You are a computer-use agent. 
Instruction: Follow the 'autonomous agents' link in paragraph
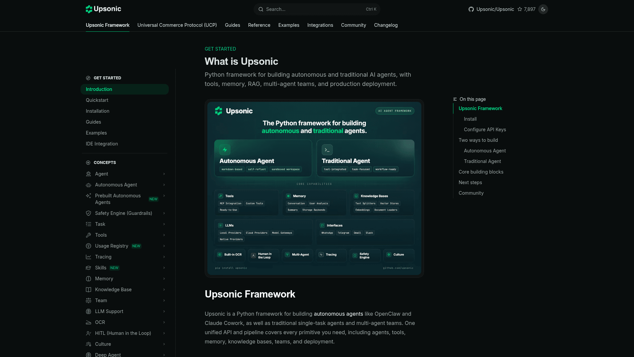coord(338,314)
